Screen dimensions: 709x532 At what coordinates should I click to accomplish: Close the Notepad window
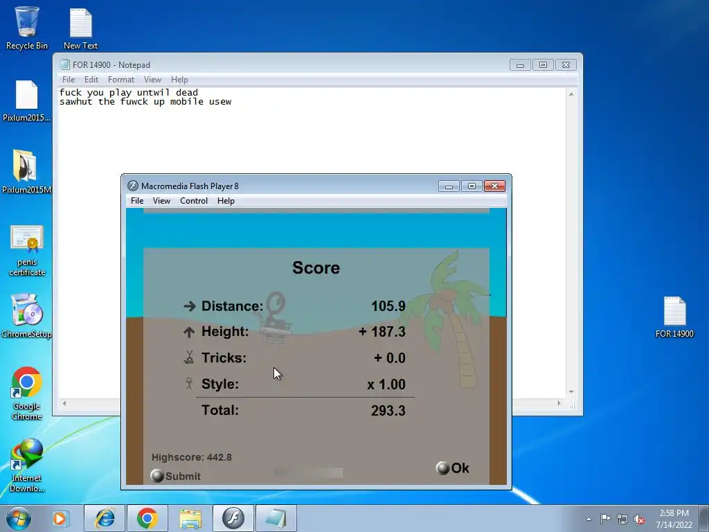pos(566,64)
